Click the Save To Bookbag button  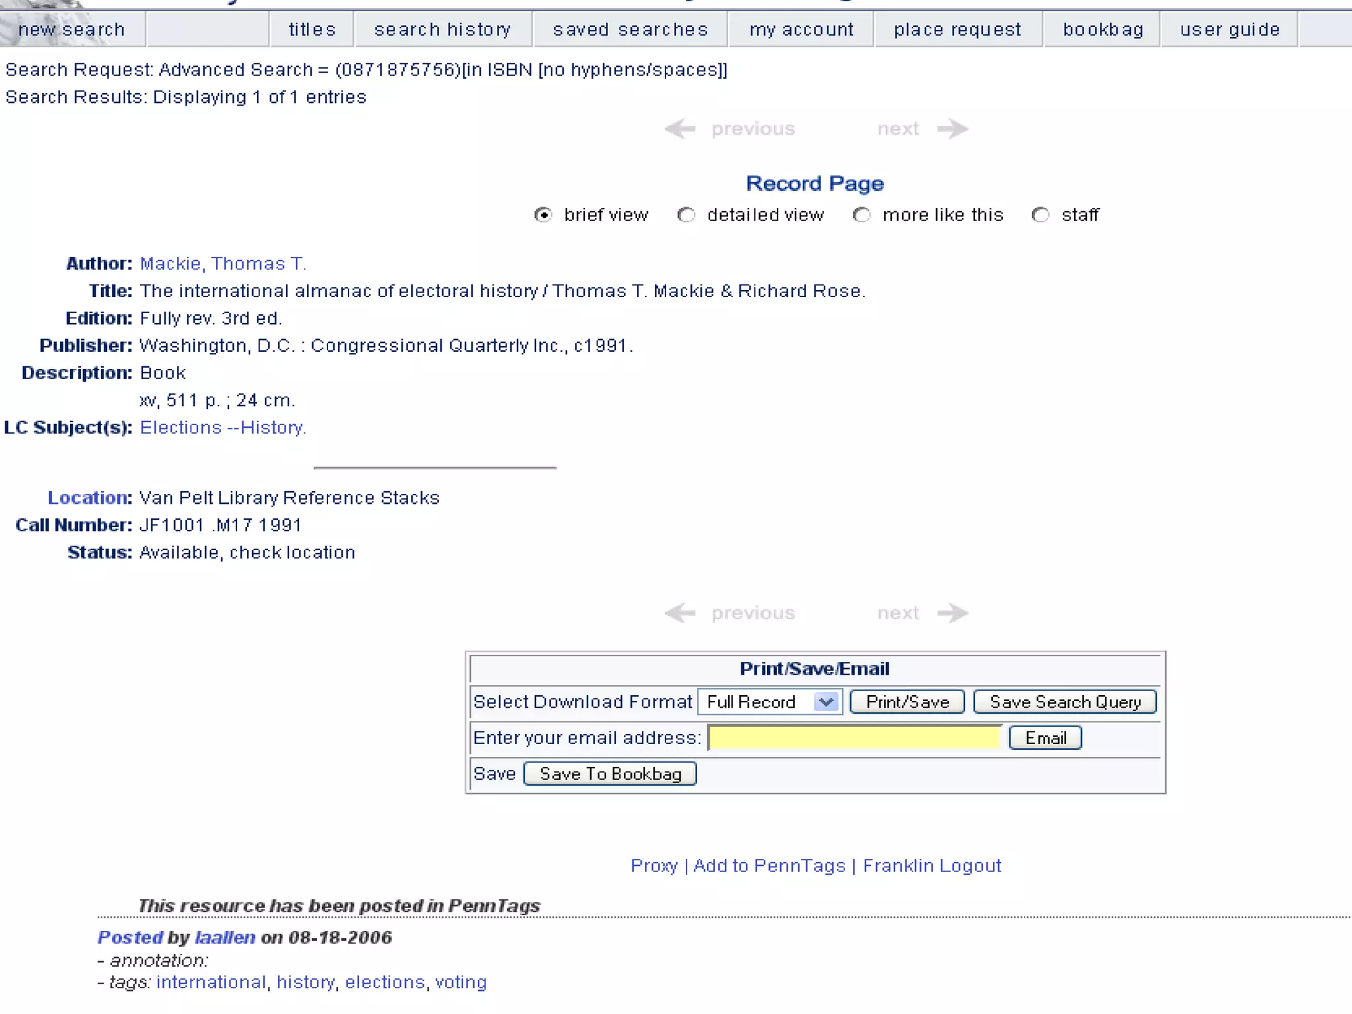[x=610, y=774]
